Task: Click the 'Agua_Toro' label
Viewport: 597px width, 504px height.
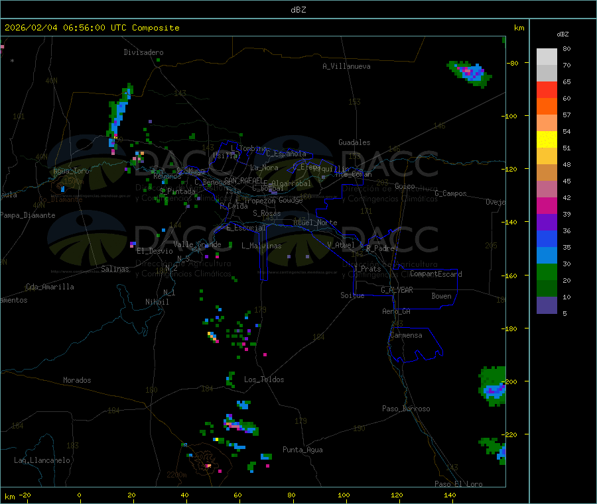Action: [x=71, y=171]
